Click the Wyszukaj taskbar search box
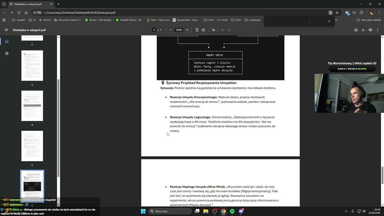The width and height of the screenshot is (384, 216). [170, 211]
